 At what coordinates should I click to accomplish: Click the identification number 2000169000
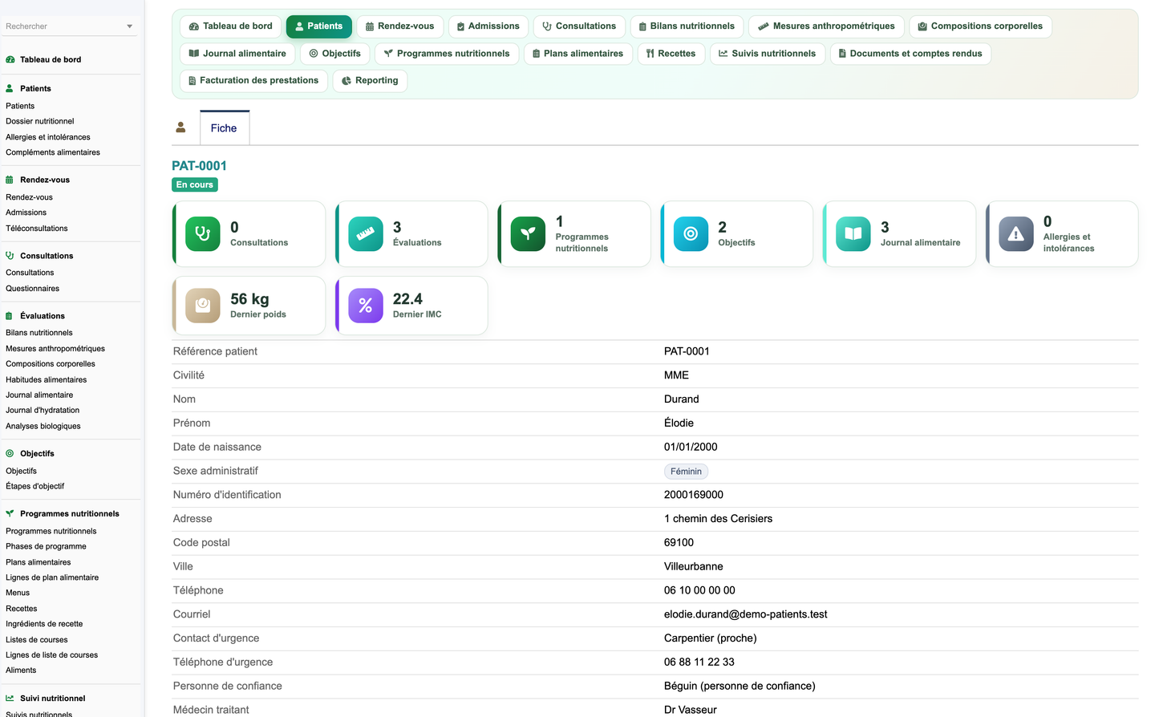coord(694,495)
